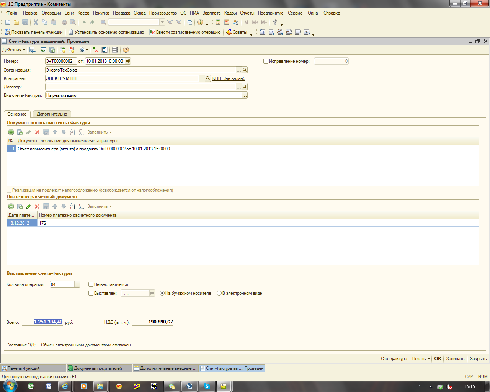
Task: Switch to the Дополнительно tab
Action: pyautogui.click(x=52, y=114)
